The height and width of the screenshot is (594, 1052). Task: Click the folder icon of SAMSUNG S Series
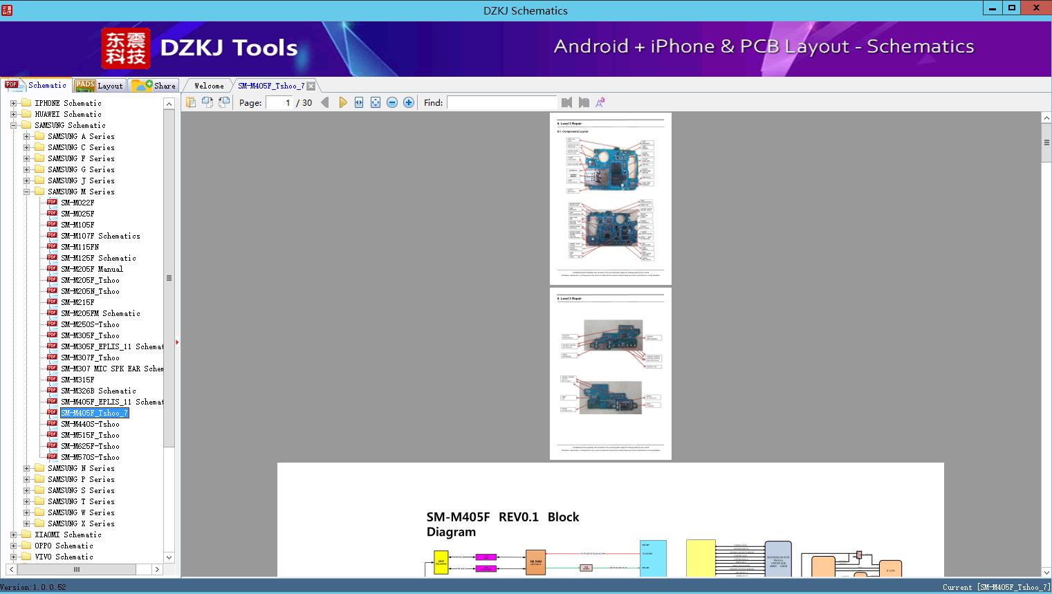click(39, 490)
